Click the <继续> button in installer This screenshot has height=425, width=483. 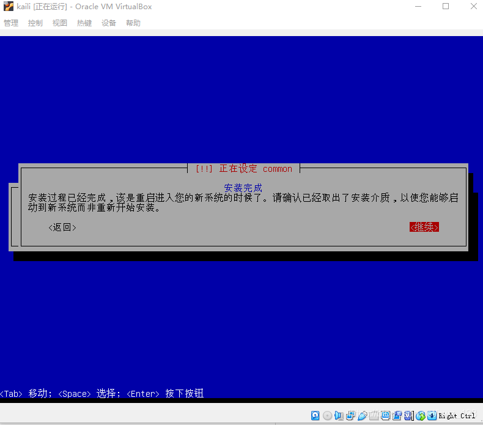click(x=424, y=227)
